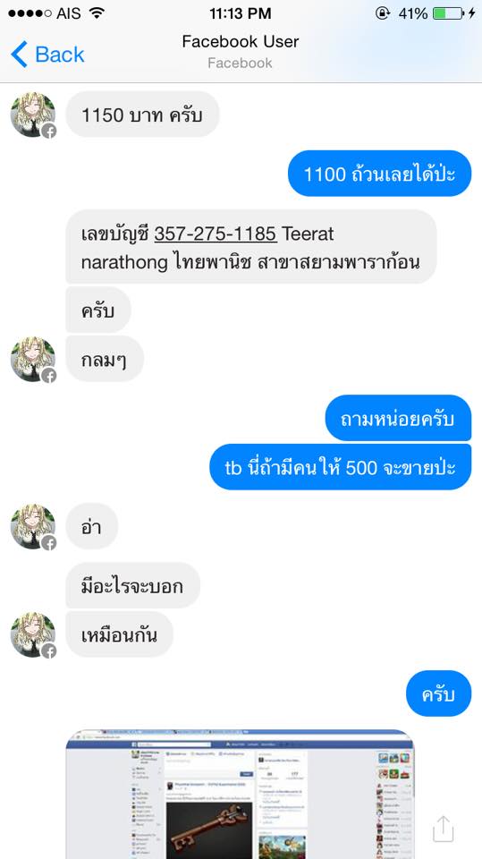Screen dimensions: 482x859
Task: Tap the Back button label
Action: click(x=60, y=55)
